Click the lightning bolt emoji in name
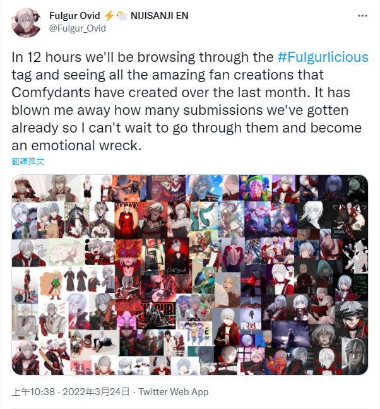 [109, 16]
